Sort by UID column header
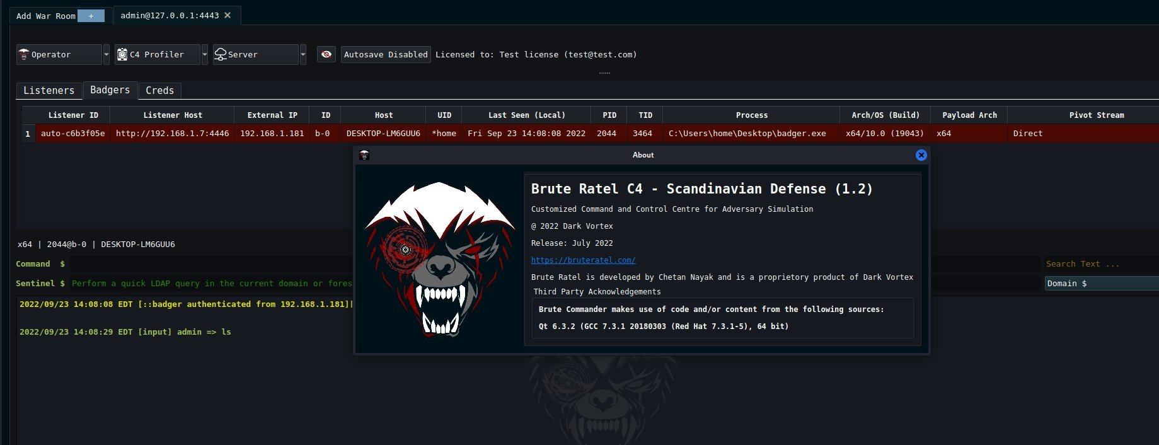1159x445 pixels. click(x=444, y=115)
